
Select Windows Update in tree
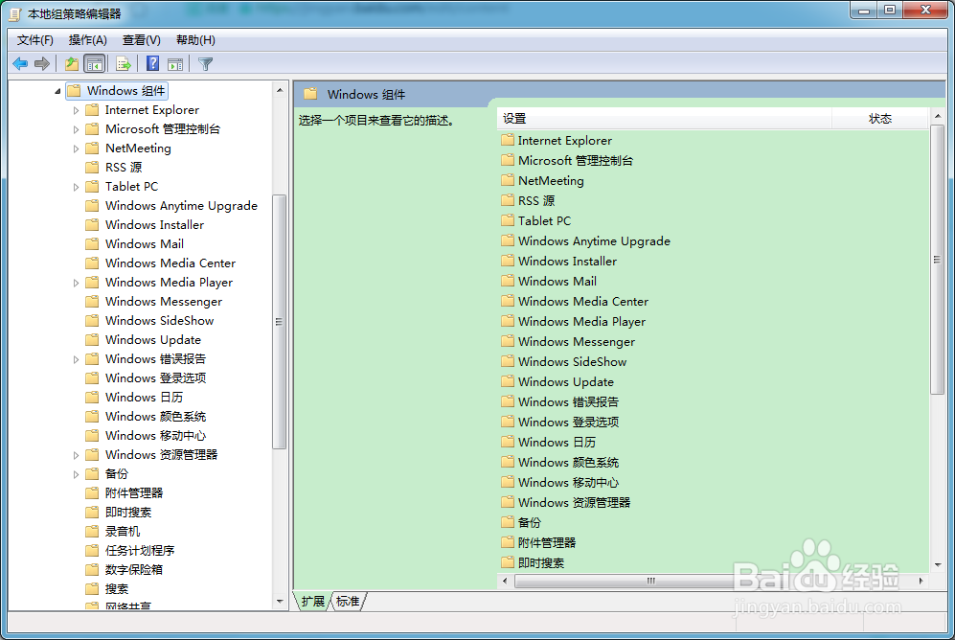(x=153, y=340)
